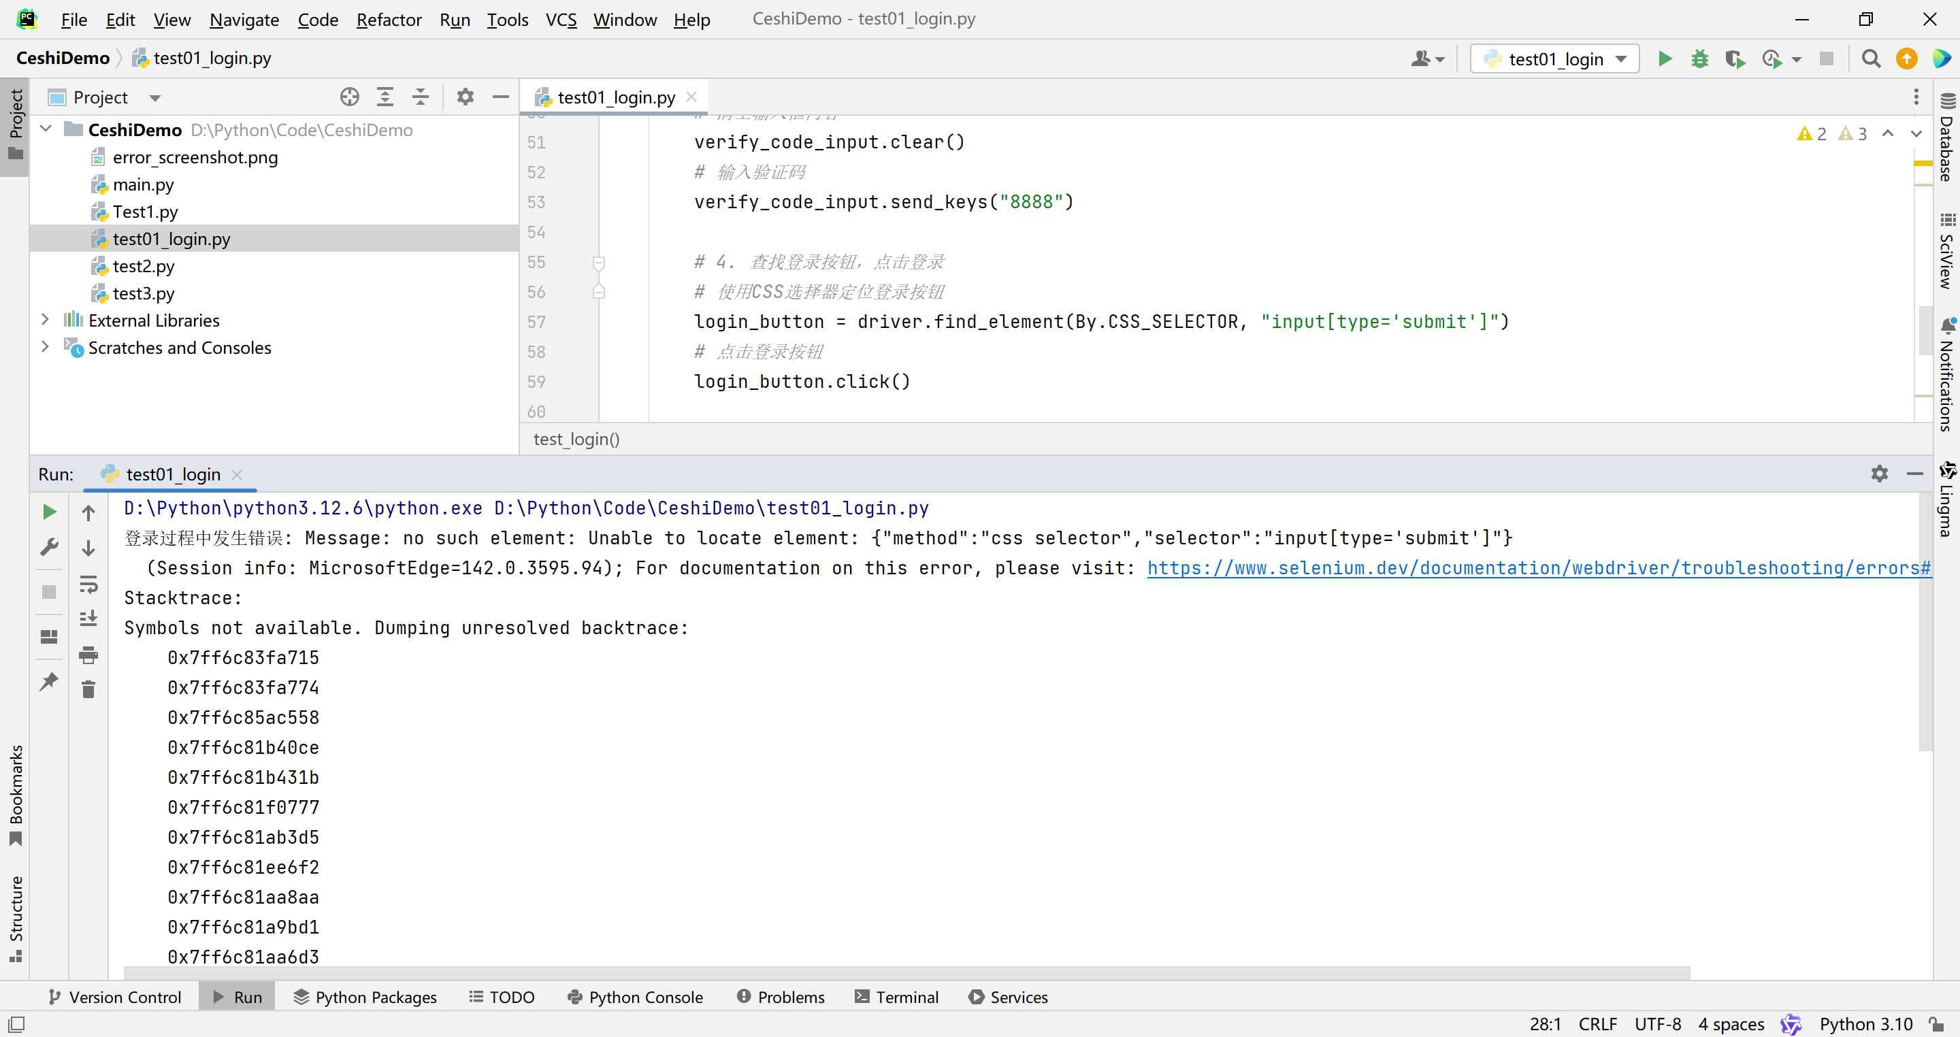This screenshot has height=1037, width=1960.
Task: Toggle soft-wrap in console
Action: click(88, 585)
